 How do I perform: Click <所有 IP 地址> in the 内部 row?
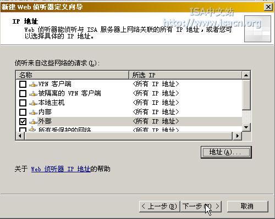point(156,112)
